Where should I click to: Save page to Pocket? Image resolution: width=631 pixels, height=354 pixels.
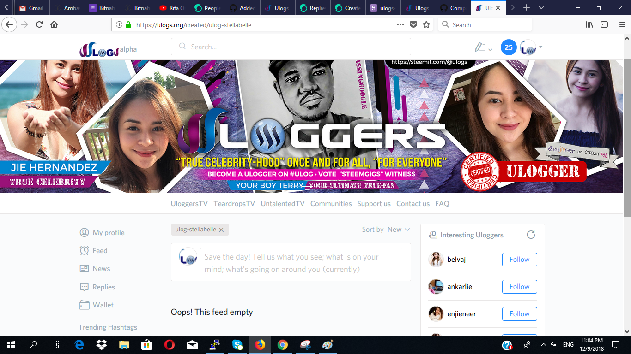[x=413, y=24]
